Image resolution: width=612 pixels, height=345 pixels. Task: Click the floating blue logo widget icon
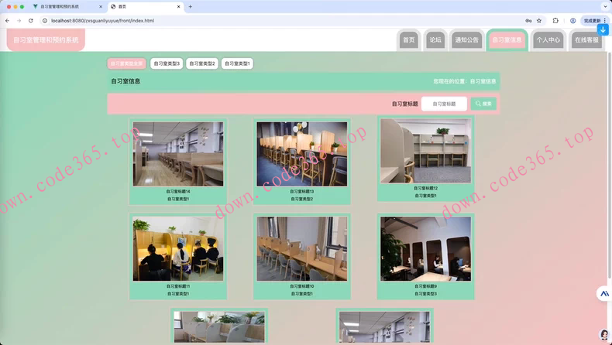603,294
